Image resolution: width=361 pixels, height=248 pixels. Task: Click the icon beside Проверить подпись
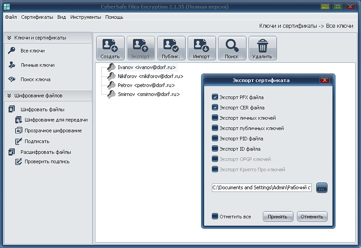click(x=18, y=161)
